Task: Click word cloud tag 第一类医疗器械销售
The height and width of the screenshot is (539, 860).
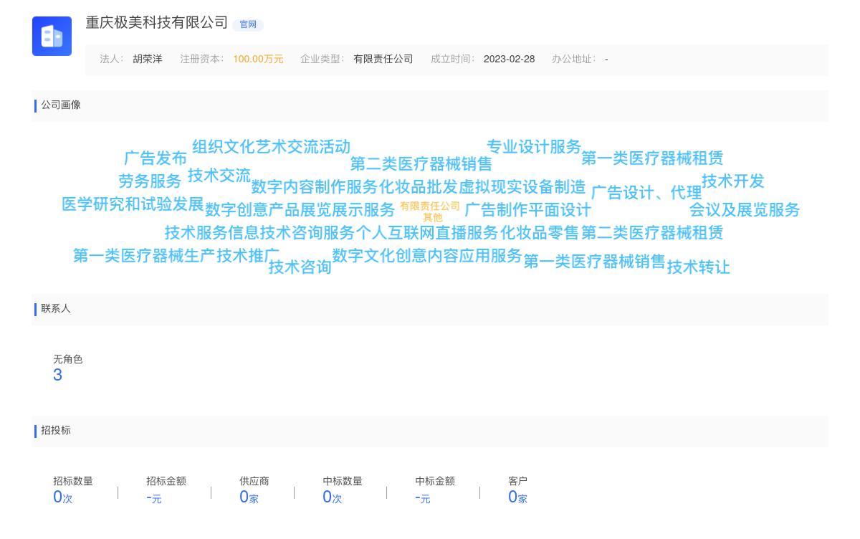Action: point(595,262)
